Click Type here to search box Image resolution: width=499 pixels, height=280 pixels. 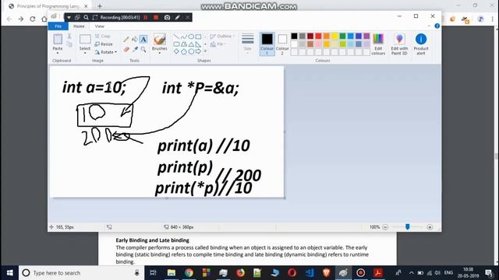coord(81,273)
